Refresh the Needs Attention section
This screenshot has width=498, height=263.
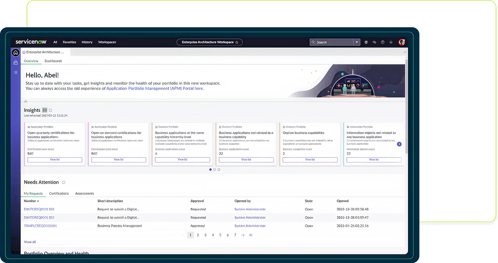coord(64,182)
